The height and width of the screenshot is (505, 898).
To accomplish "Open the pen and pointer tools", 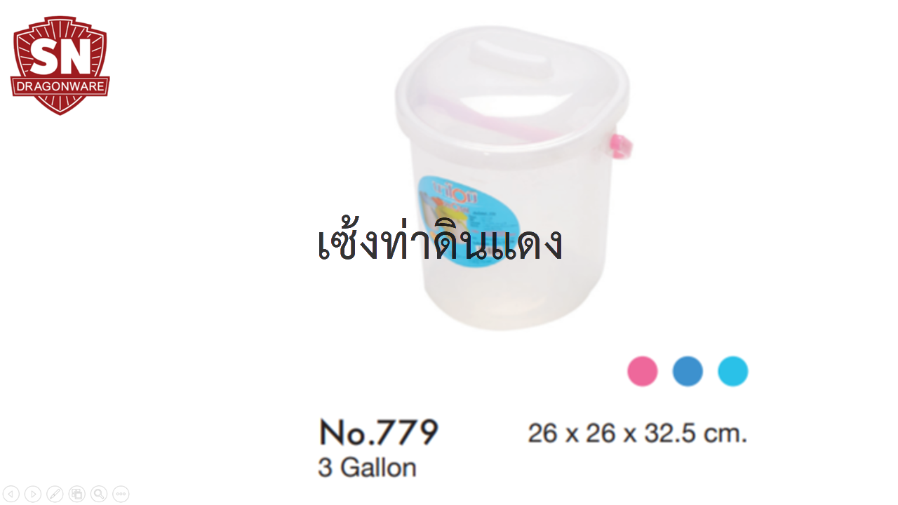I will pyautogui.click(x=55, y=494).
